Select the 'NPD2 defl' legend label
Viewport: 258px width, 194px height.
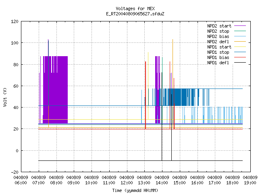pyautogui.click(x=218, y=42)
